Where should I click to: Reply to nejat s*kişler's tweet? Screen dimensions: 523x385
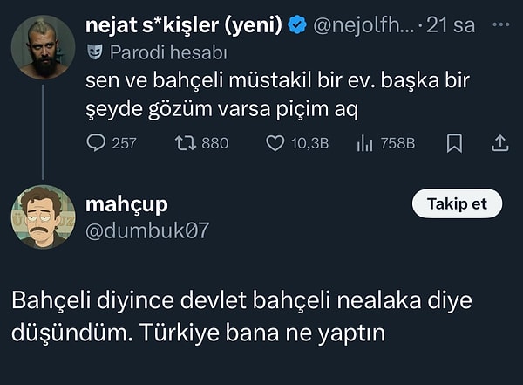[97, 142]
